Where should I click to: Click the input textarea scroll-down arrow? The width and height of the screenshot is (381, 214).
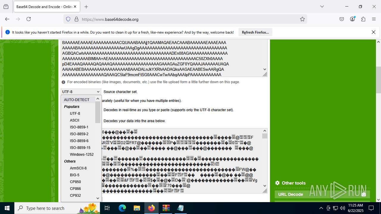265,69
